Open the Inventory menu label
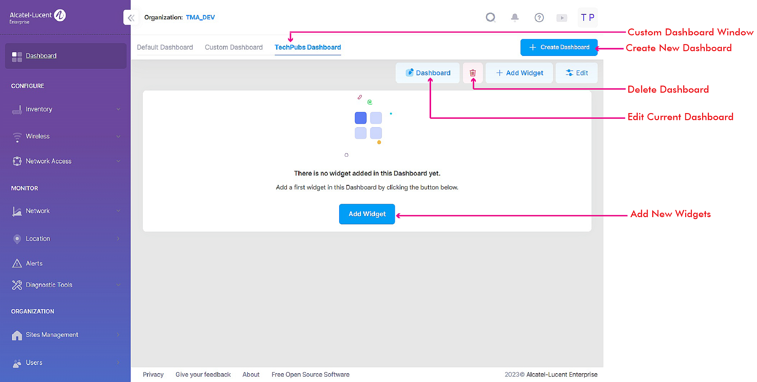 [x=39, y=109]
